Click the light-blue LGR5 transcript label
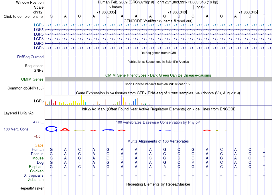This screenshot has width=272, height=195. pyautogui.click(x=39, y=25)
